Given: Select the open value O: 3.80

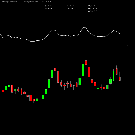Looking at the screenshot, I should 48,6.
